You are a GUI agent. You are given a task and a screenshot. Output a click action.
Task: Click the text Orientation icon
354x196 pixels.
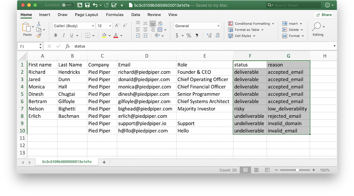(x=157, y=35)
